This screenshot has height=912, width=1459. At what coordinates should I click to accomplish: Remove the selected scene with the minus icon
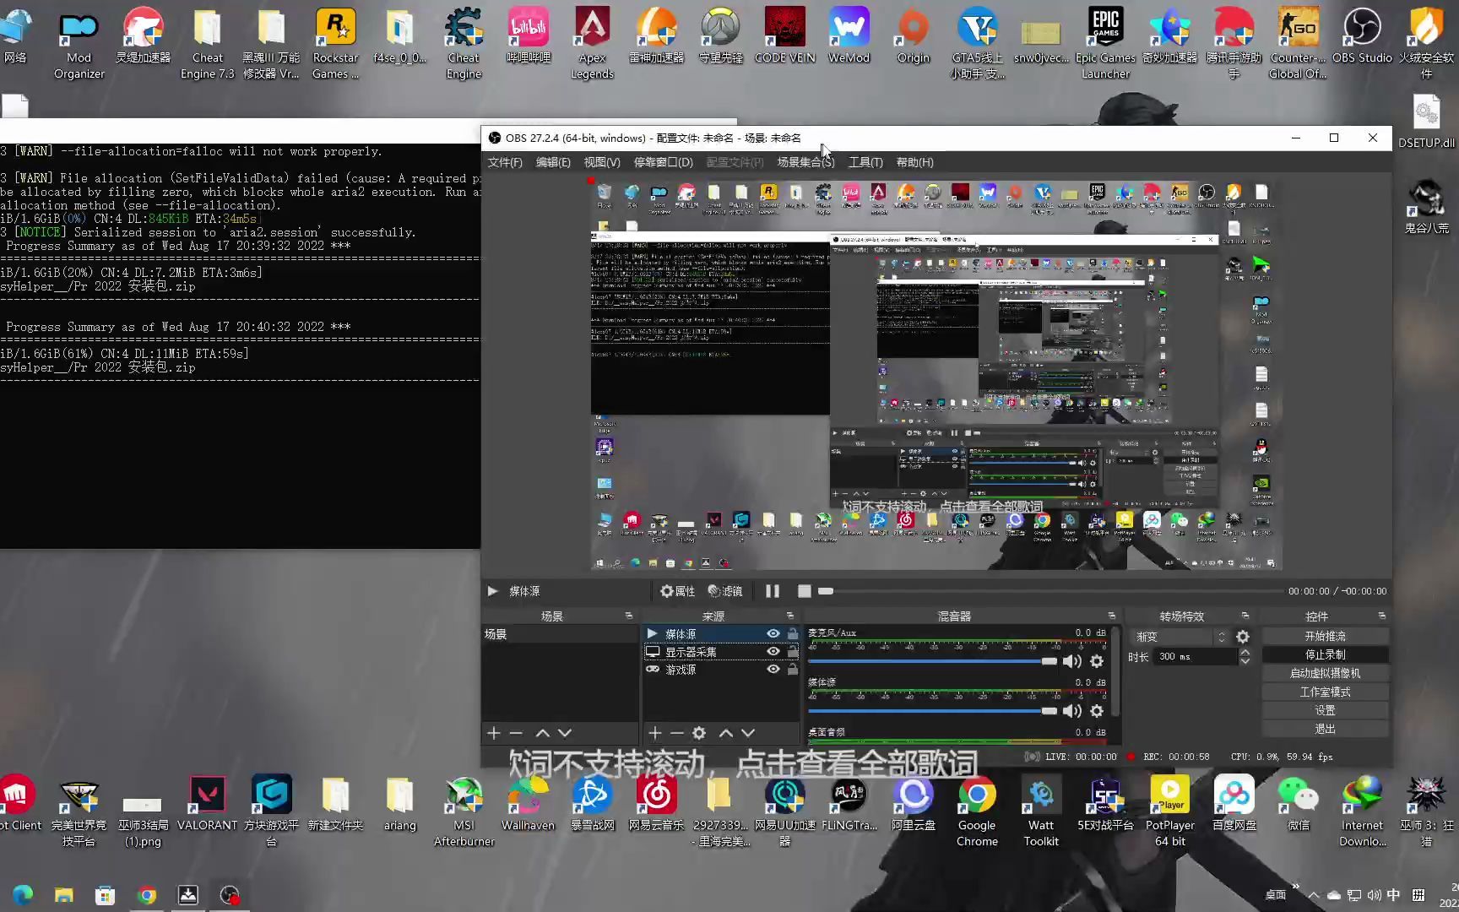pyautogui.click(x=516, y=733)
